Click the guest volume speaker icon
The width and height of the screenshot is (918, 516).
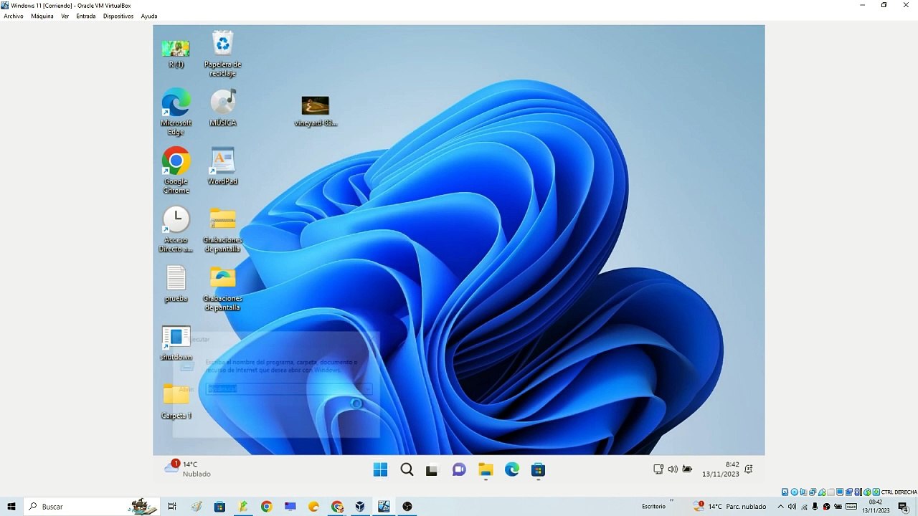pyautogui.click(x=673, y=469)
